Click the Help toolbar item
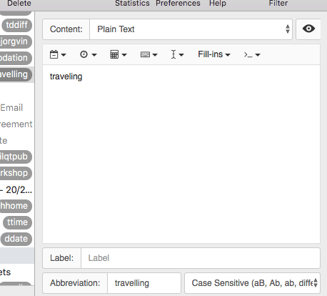This screenshot has width=327, height=296. [218, 4]
